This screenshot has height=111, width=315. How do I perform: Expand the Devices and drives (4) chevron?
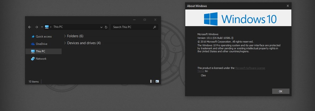coord(65,43)
